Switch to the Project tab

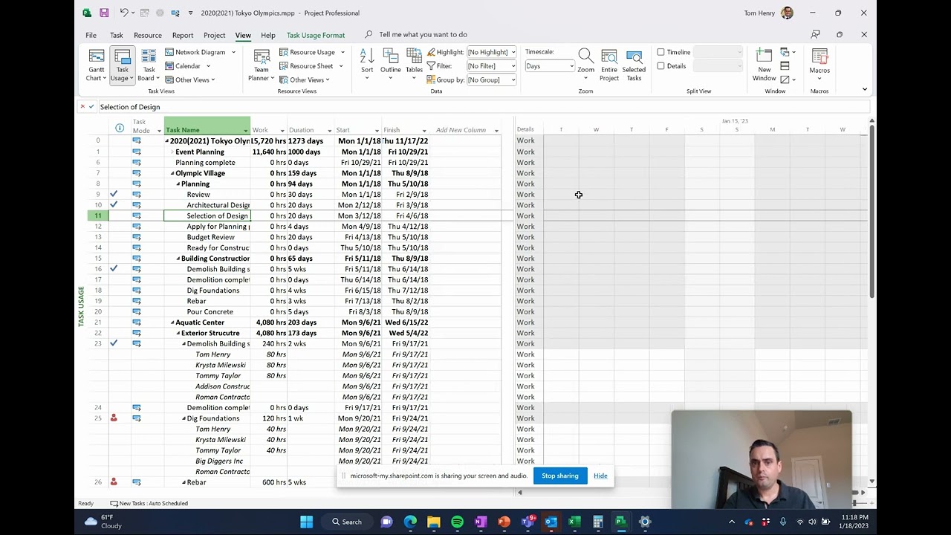click(215, 35)
